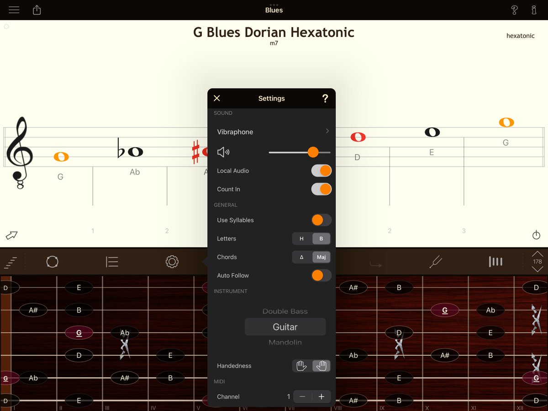Decrease MIDI channel with minus
548x411 pixels.
coord(302,397)
